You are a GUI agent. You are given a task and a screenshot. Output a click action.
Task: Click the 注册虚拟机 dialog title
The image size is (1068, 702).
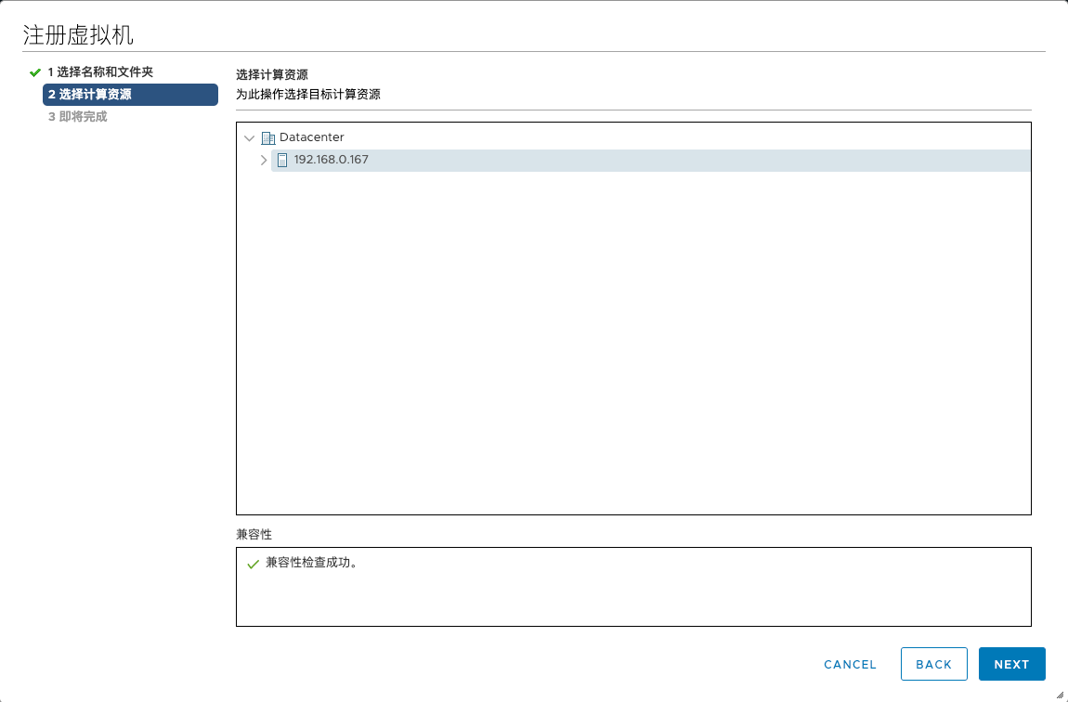pyautogui.click(x=78, y=35)
